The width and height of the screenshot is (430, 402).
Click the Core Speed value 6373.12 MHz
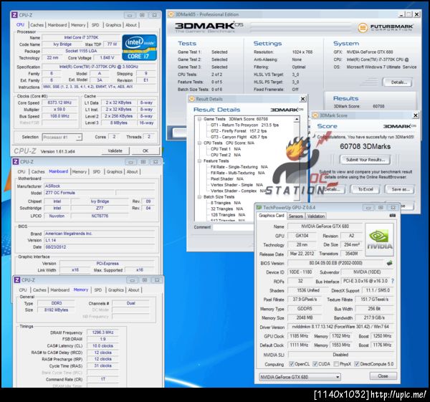point(59,102)
